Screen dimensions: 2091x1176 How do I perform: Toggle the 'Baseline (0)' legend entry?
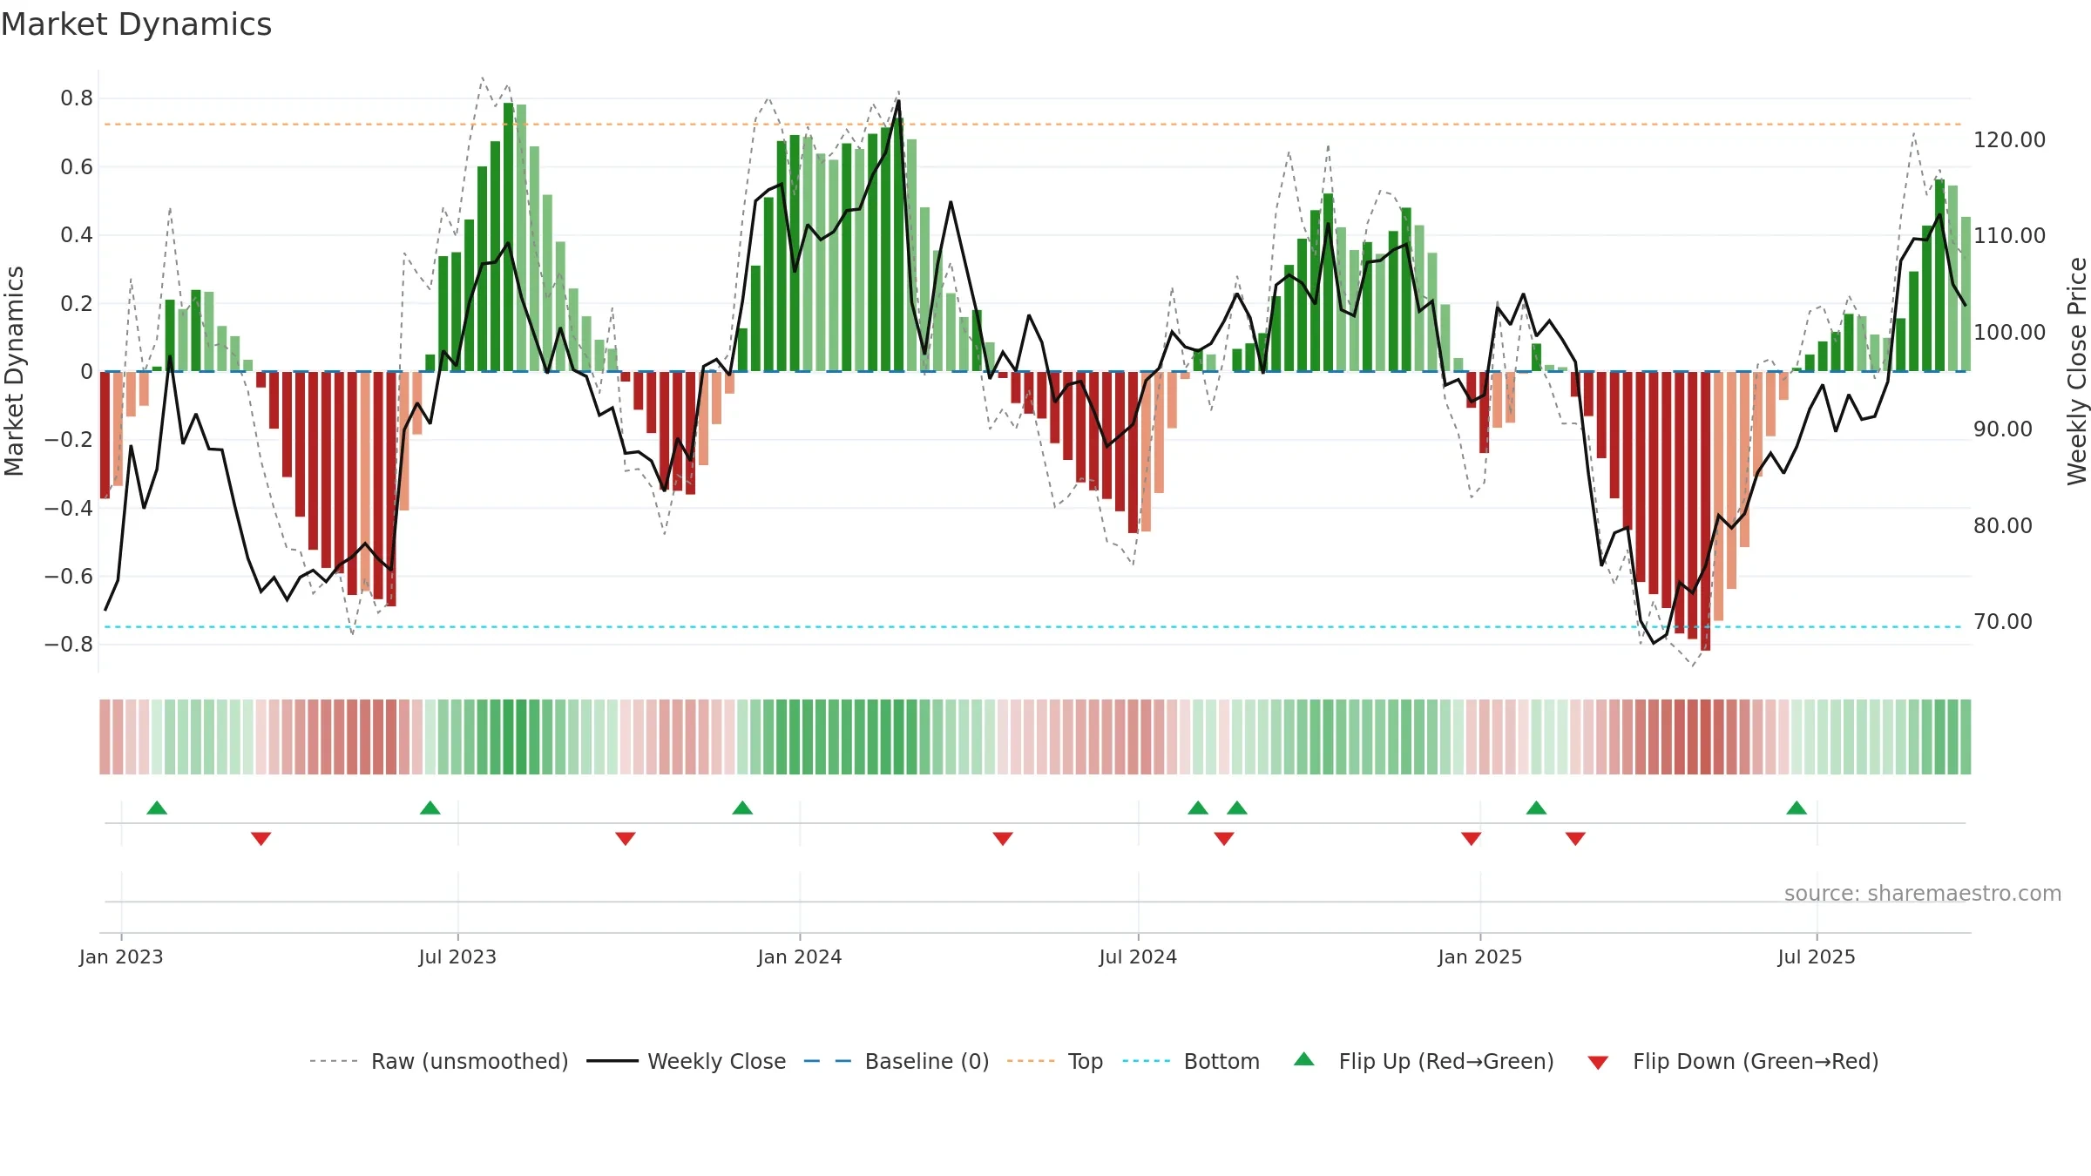coord(927,1062)
